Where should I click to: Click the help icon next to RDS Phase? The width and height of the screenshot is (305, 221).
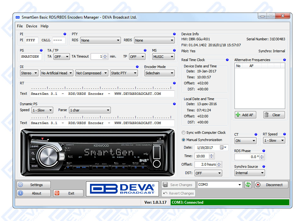(x=264, y=151)
